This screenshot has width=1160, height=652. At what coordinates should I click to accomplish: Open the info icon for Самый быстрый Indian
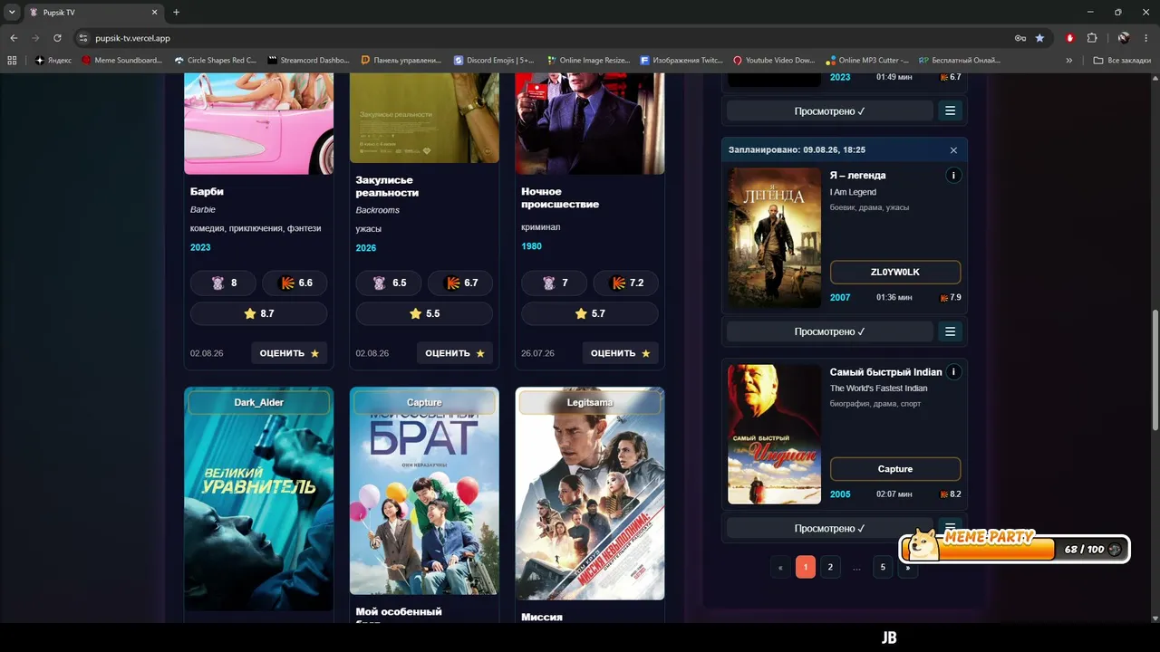pyautogui.click(x=953, y=372)
